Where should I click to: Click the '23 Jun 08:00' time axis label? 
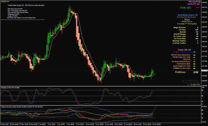pos(156,124)
